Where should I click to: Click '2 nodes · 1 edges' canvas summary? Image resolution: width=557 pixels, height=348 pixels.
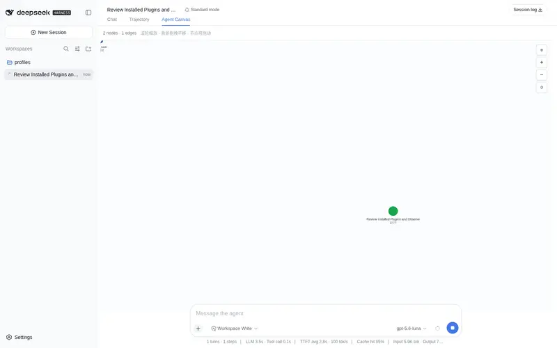pyautogui.click(x=120, y=33)
